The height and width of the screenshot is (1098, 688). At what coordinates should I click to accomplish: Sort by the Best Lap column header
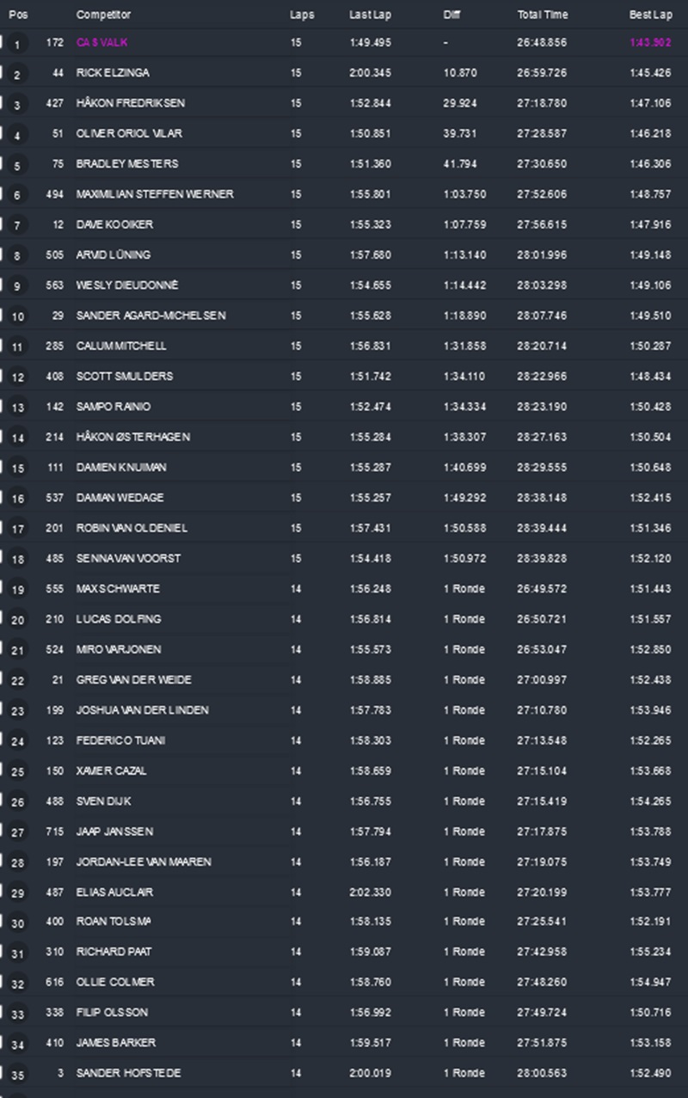pos(649,15)
